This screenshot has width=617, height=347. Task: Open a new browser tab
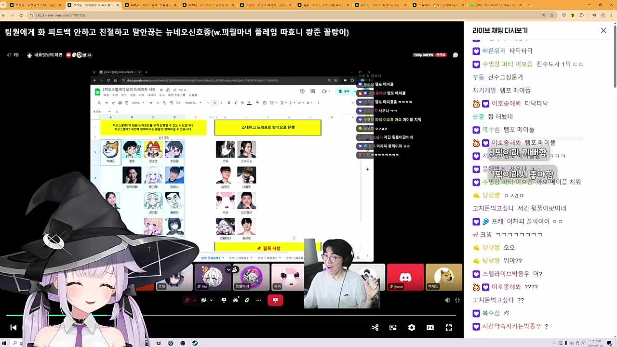[x=529, y=5]
